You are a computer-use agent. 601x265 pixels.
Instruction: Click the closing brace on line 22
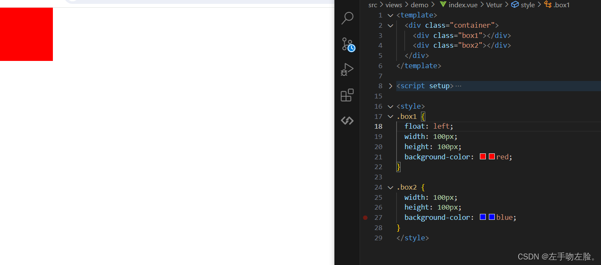click(x=398, y=167)
